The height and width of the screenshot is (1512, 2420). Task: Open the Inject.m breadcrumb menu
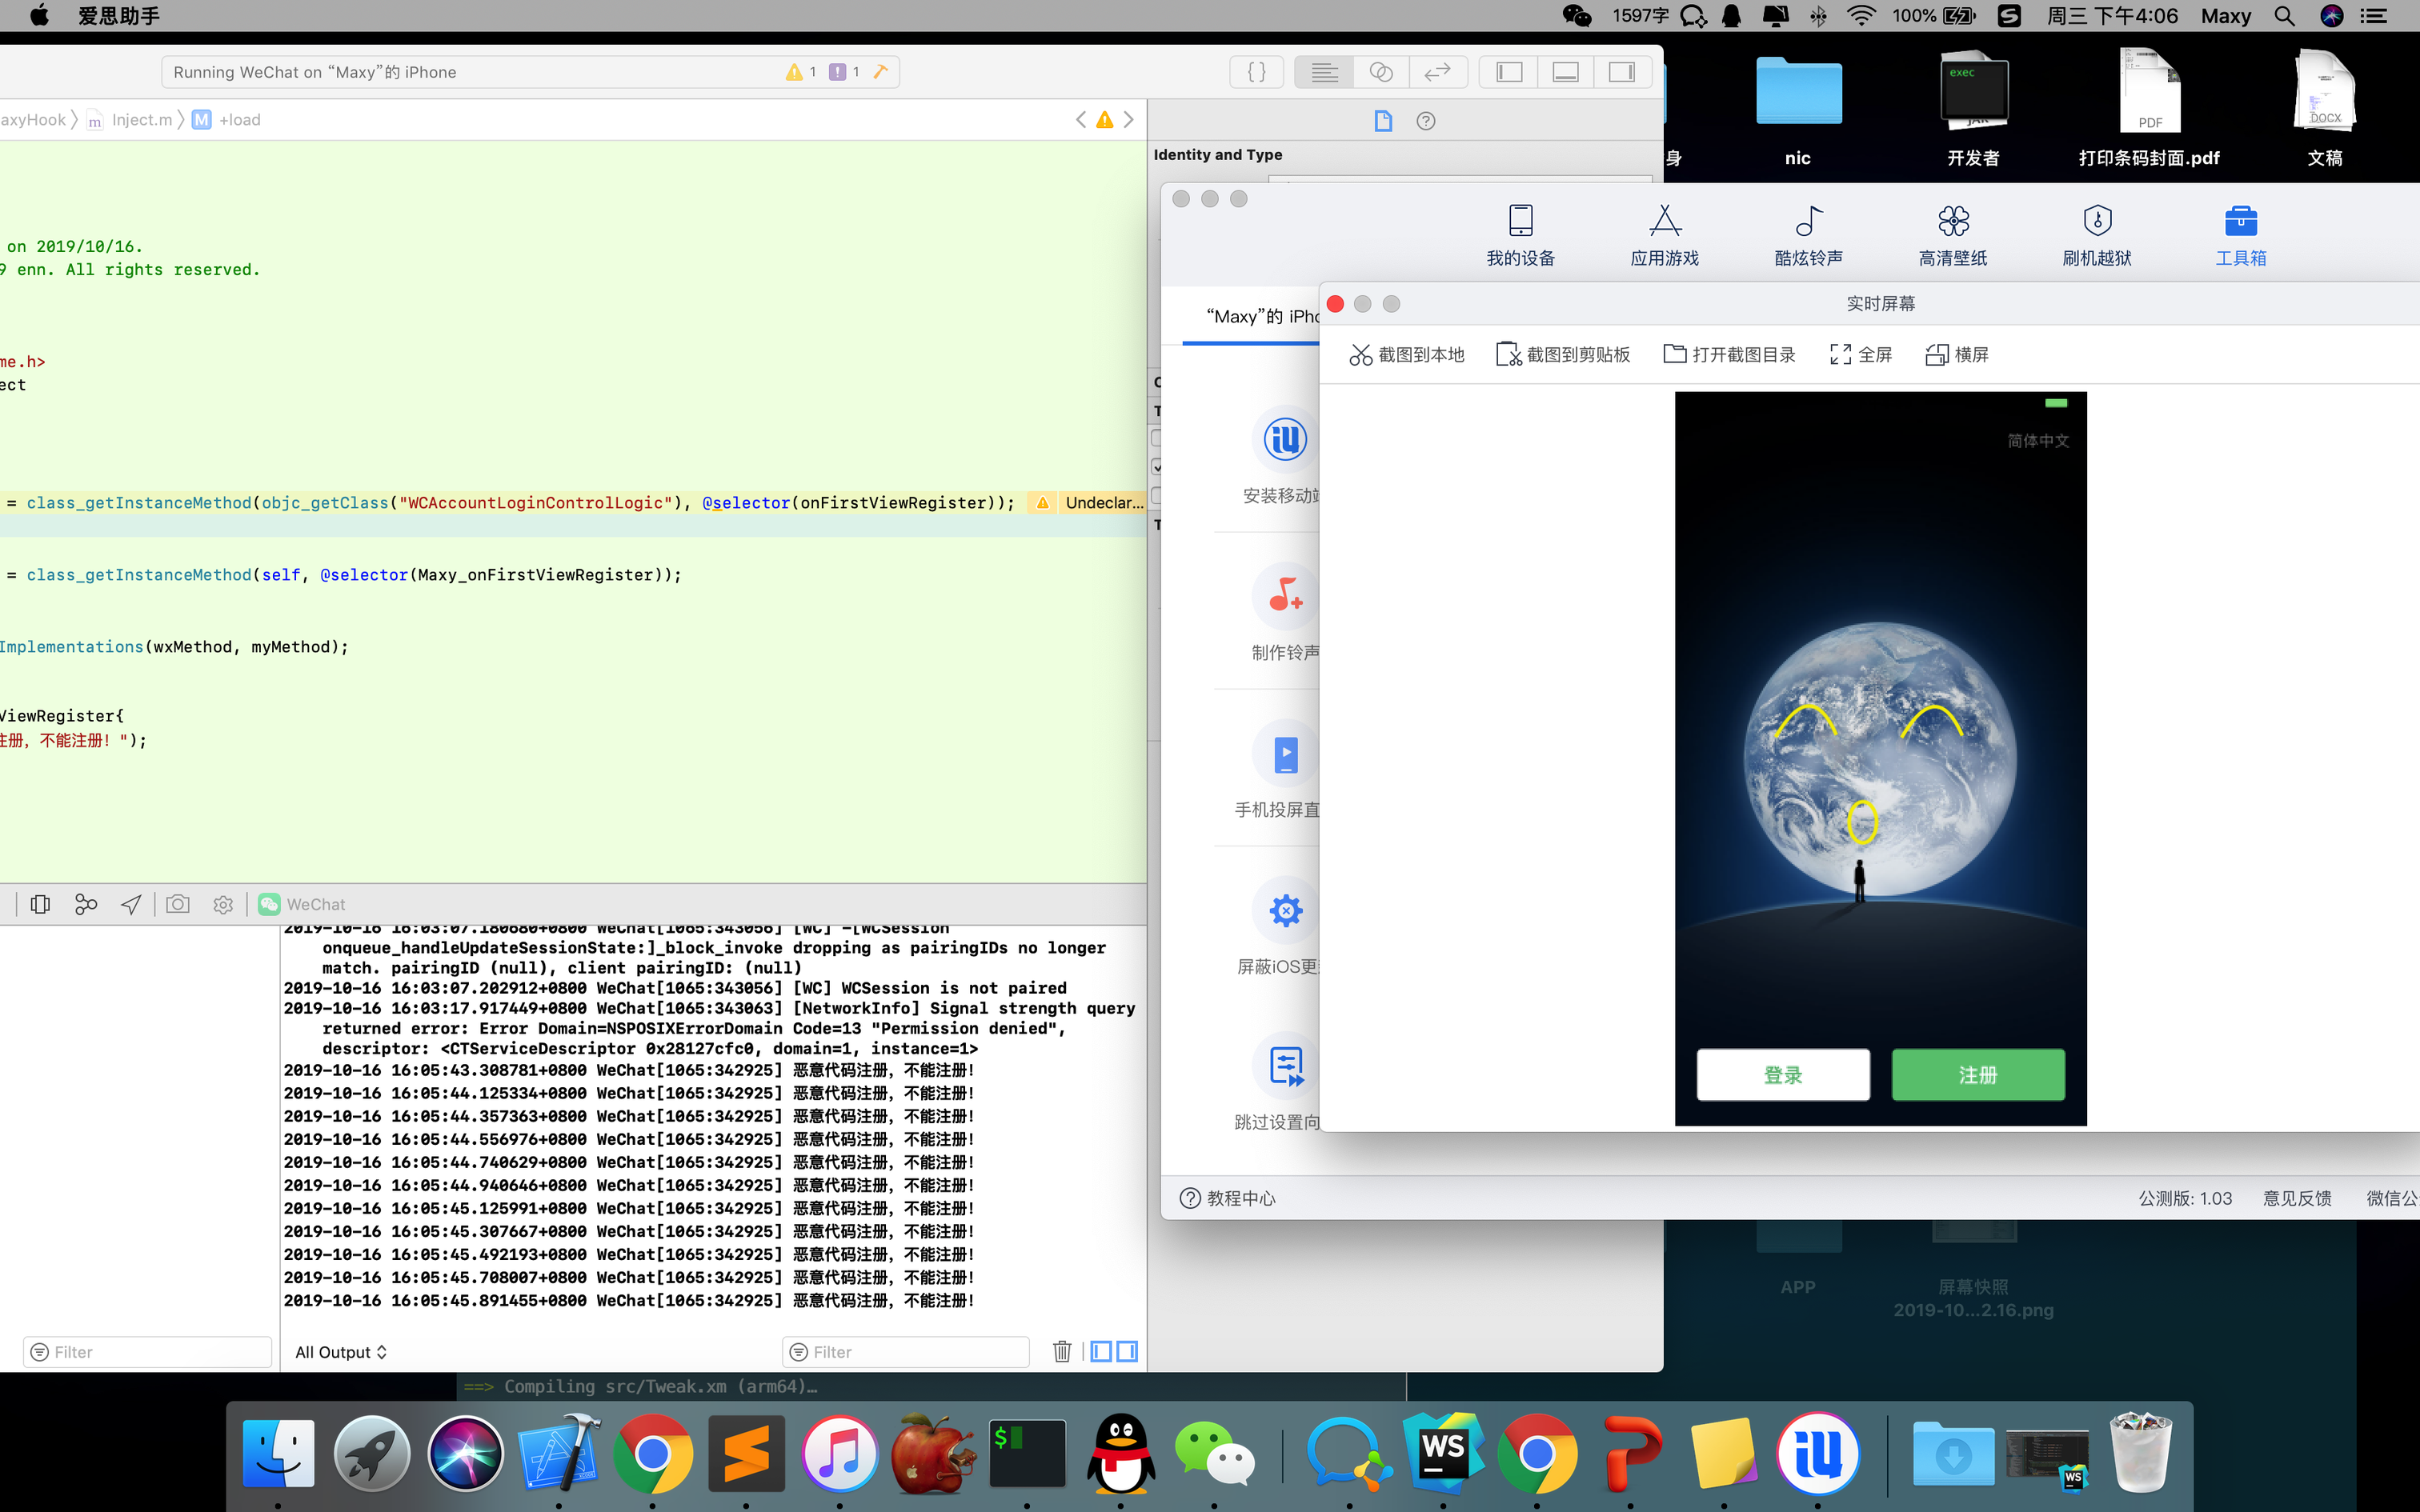[141, 120]
